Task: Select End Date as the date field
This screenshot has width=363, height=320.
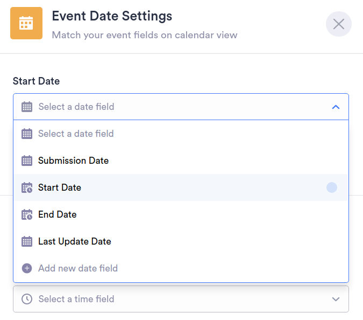Action: tap(58, 214)
